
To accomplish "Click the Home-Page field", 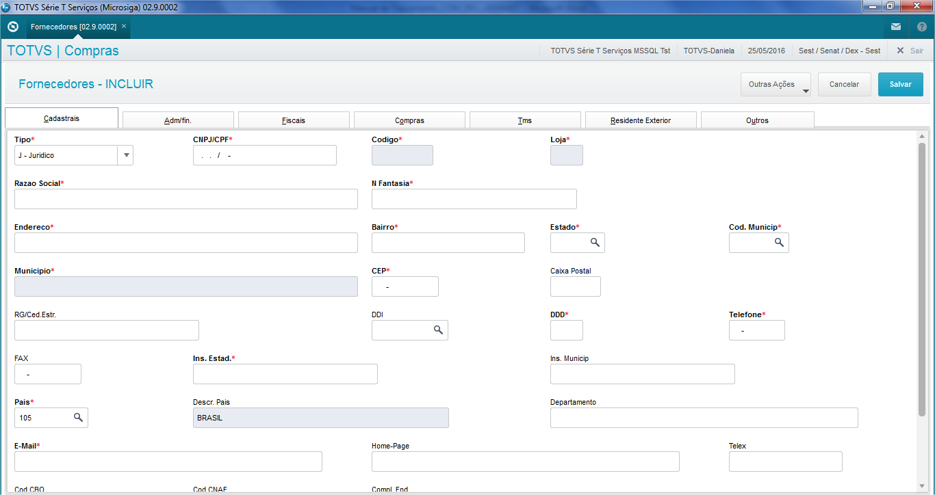I will [x=526, y=461].
